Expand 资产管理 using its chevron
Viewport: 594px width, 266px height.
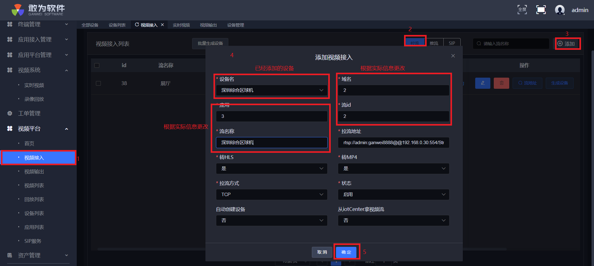pyautogui.click(x=67, y=255)
